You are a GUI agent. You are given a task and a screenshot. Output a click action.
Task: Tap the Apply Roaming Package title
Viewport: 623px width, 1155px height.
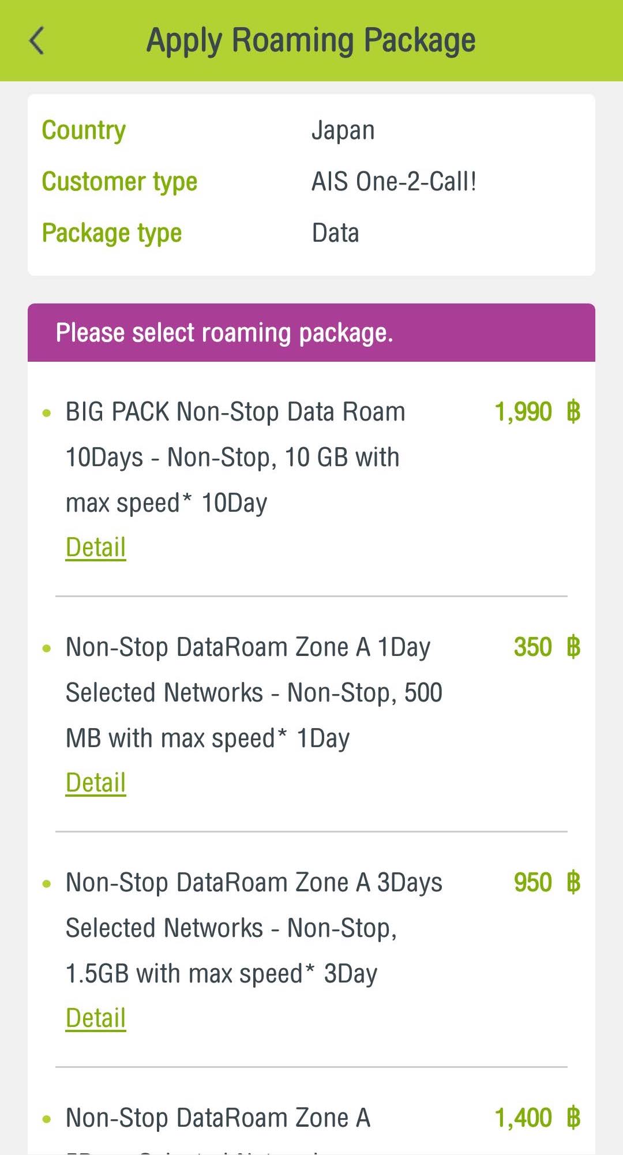pos(311,41)
